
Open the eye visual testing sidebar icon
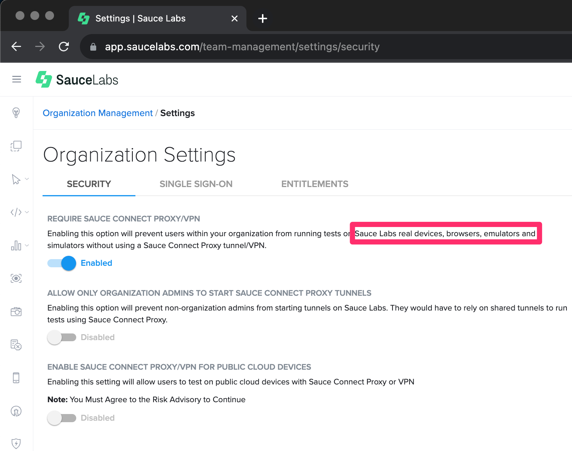16,278
